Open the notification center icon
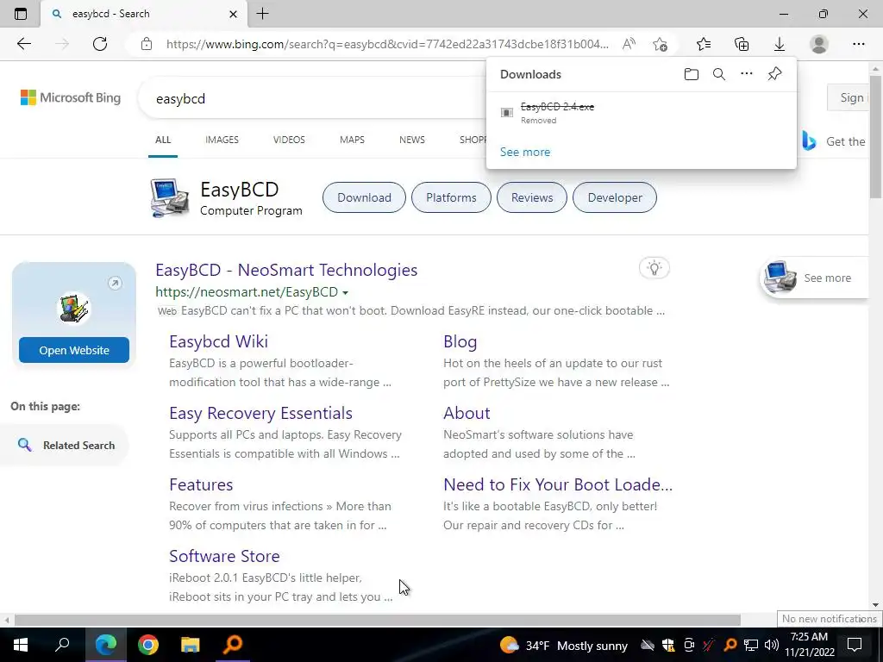883x662 pixels. 855,645
